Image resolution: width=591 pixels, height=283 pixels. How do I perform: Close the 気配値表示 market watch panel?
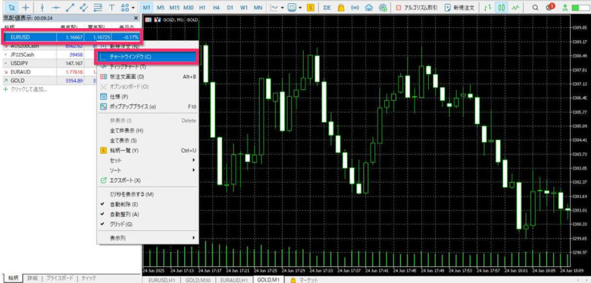(136, 18)
